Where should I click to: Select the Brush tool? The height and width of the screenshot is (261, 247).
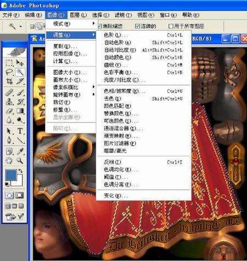(x=20, y=93)
